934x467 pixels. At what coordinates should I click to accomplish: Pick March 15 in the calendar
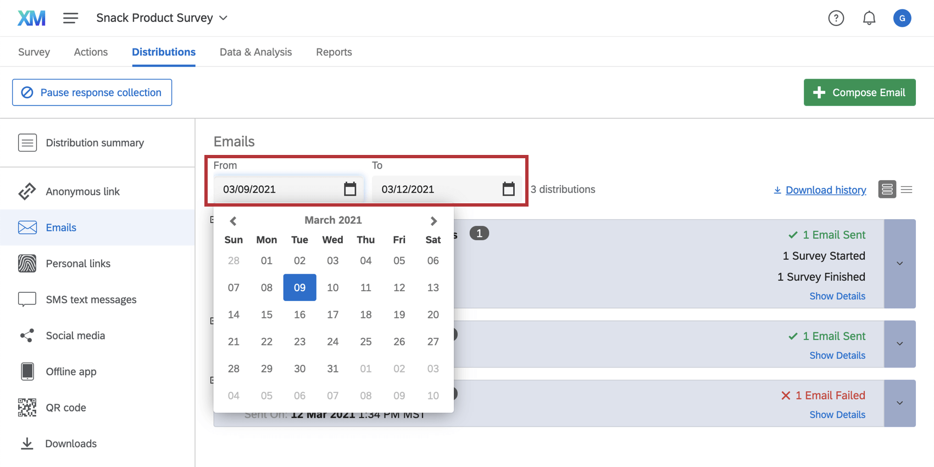click(266, 314)
